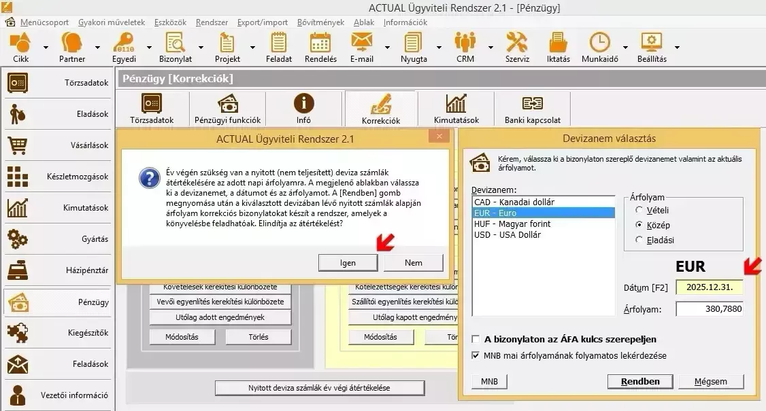Click the Dátum input field

tap(709, 287)
